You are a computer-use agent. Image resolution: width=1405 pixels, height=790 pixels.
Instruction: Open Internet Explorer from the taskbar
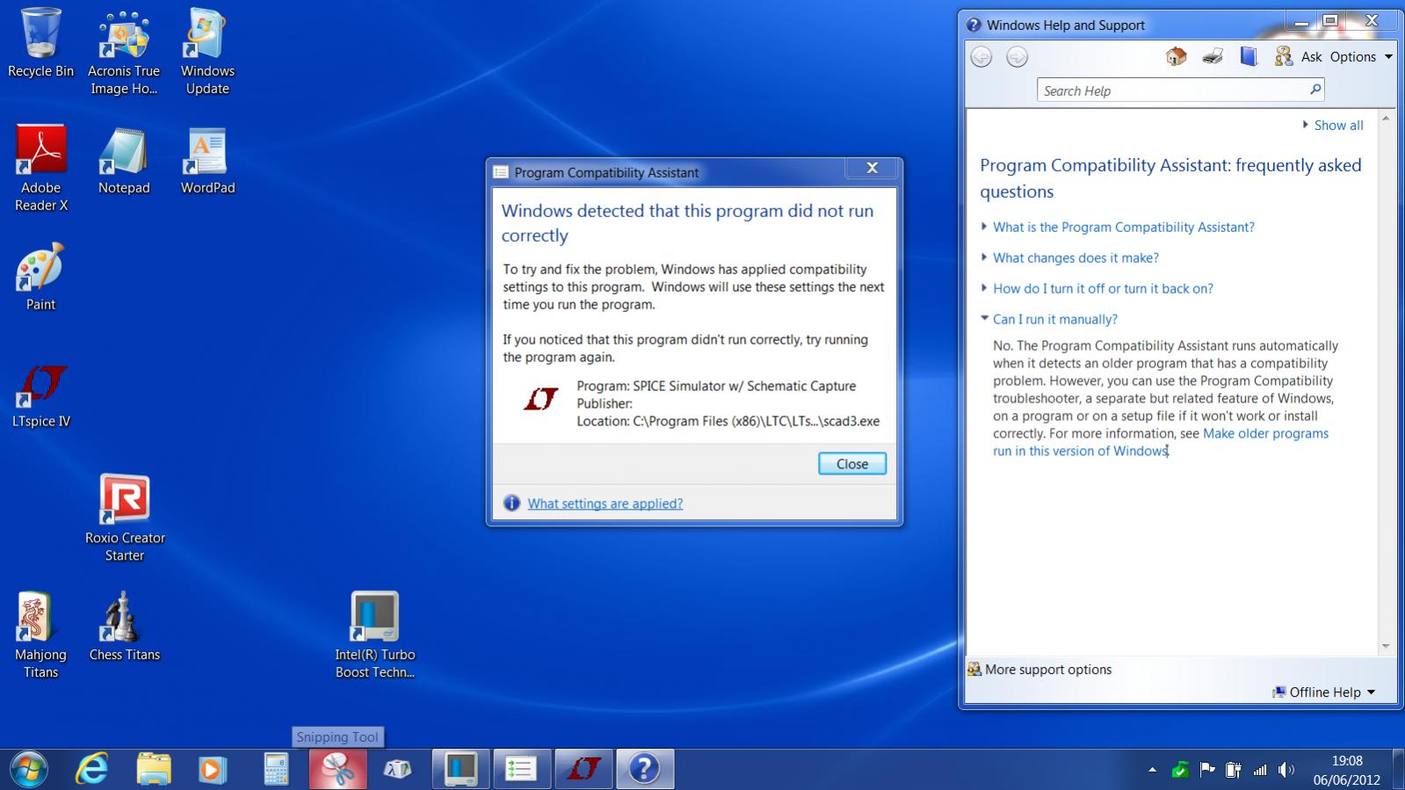[x=91, y=770]
